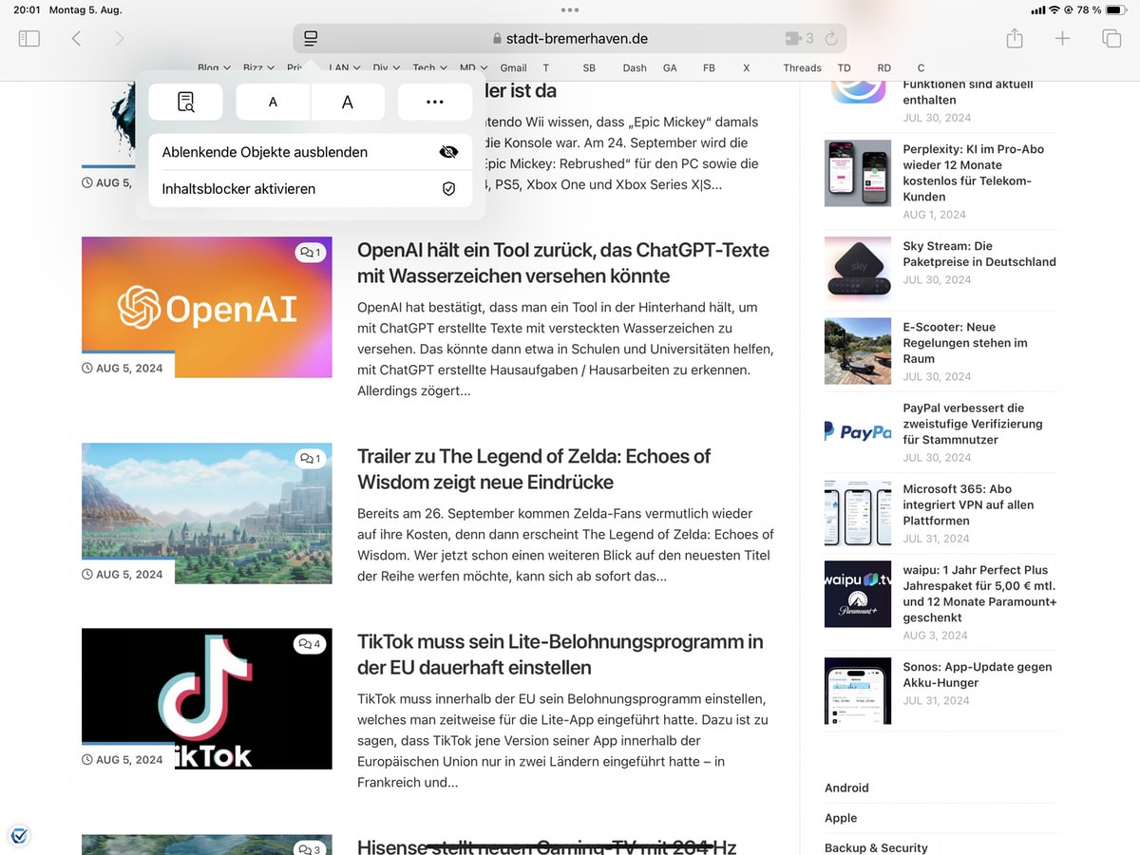Expand the 'LAN' bookmark folder

click(x=342, y=67)
